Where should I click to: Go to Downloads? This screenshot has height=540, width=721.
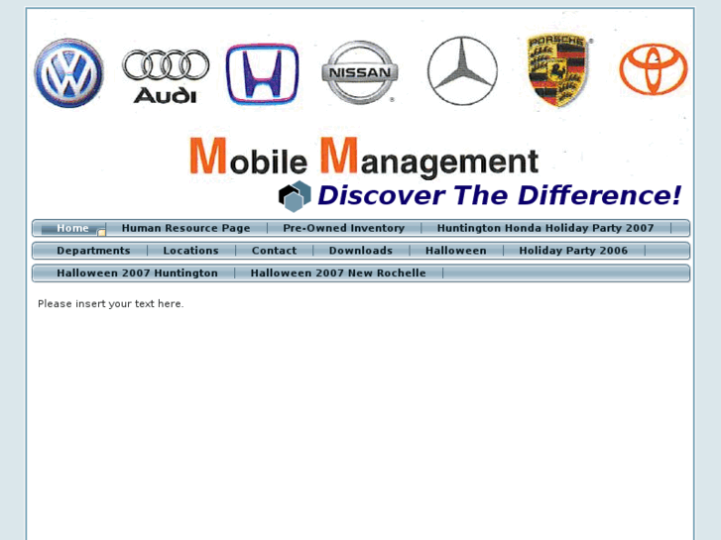point(361,251)
